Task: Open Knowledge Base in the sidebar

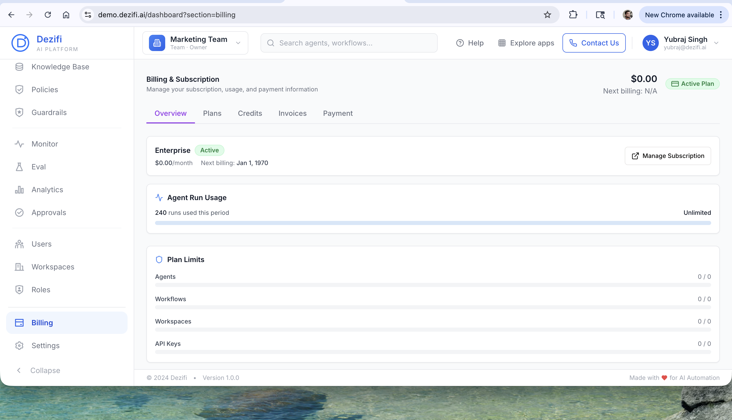Action: click(x=67, y=67)
